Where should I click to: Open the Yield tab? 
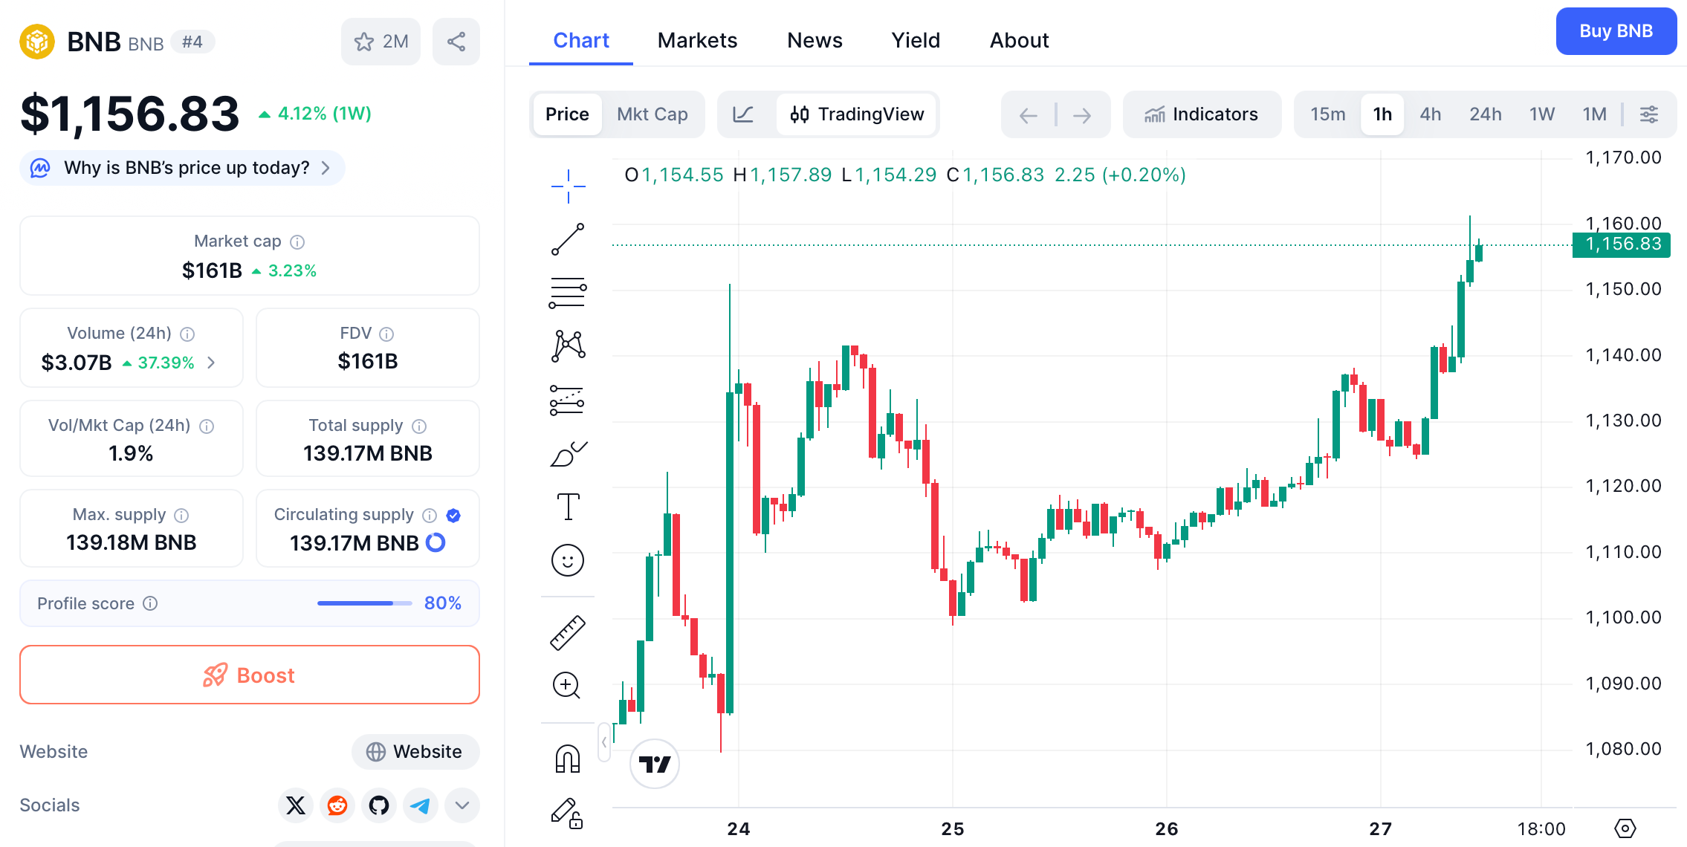pos(915,40)
